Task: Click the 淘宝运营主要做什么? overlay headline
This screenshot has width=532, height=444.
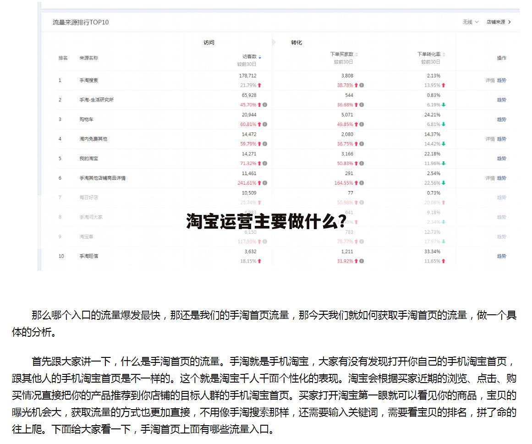Action: 266,221
